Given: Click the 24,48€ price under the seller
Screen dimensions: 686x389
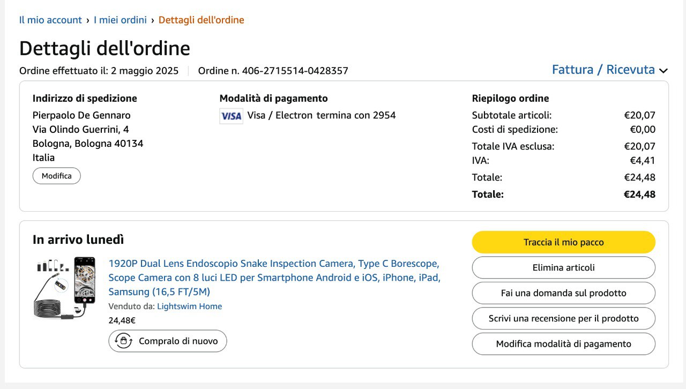Looking at the screenshot, I should (x=122, y=320).
